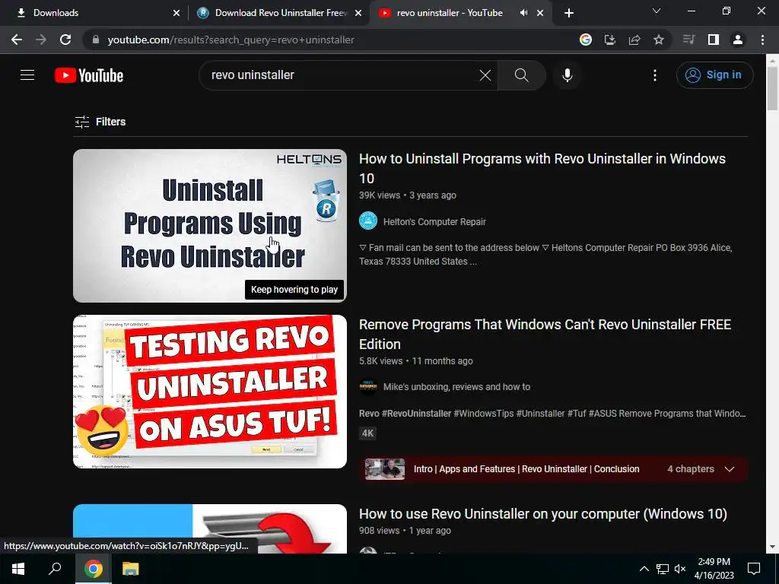Open video How to use Revo Uninstaller on your computer
Viewport: 779px width, 584px height.
(x=542, y=513)
